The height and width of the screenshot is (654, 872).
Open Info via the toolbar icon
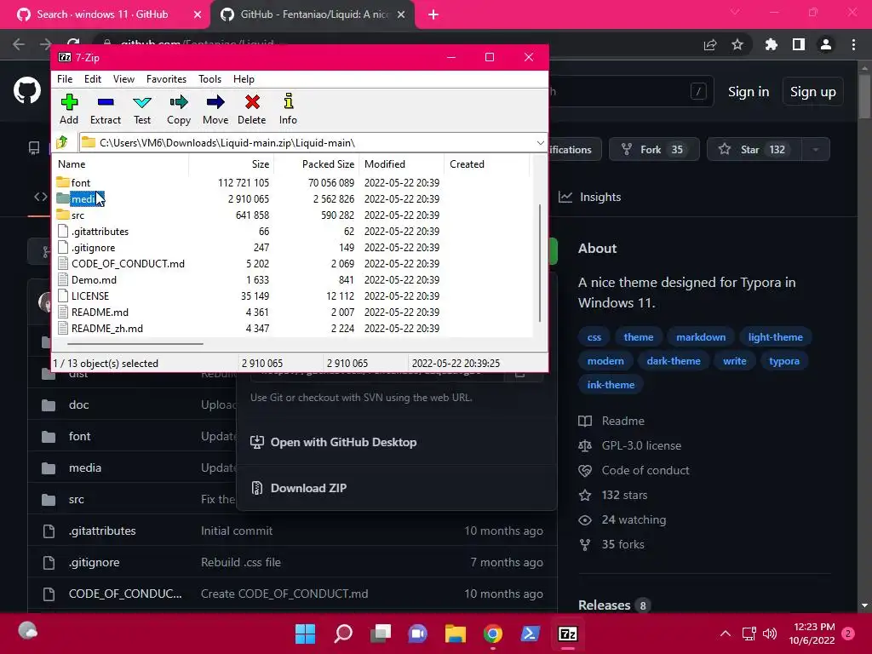pyautogui.click(x=288, y=109)
